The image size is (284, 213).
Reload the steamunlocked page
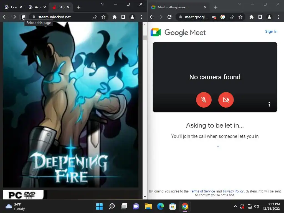click(23, 17)
